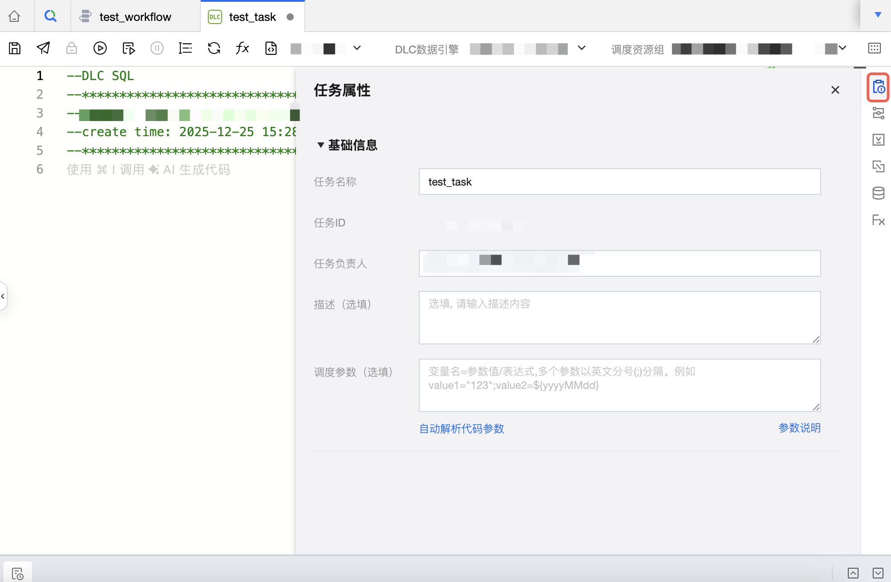Click the home icon
Screen dimensions: 891x582
coord(14,16)
